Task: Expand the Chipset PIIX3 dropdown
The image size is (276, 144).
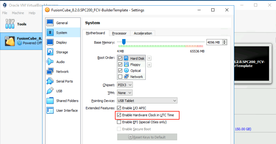Action: click(x=125, y=85)
